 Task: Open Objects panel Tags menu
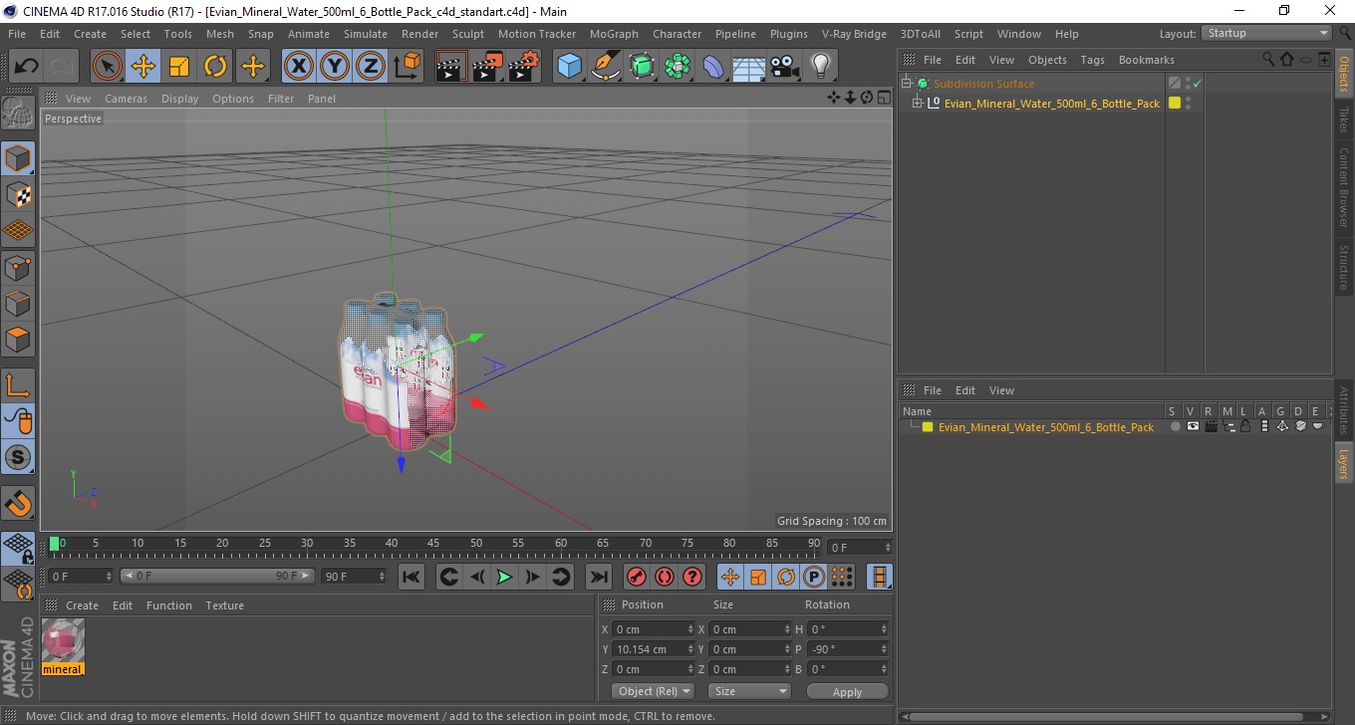(x=1092, y=60)
